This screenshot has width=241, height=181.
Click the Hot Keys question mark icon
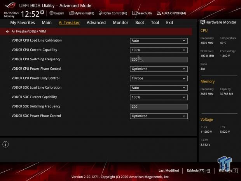(235, 171)
